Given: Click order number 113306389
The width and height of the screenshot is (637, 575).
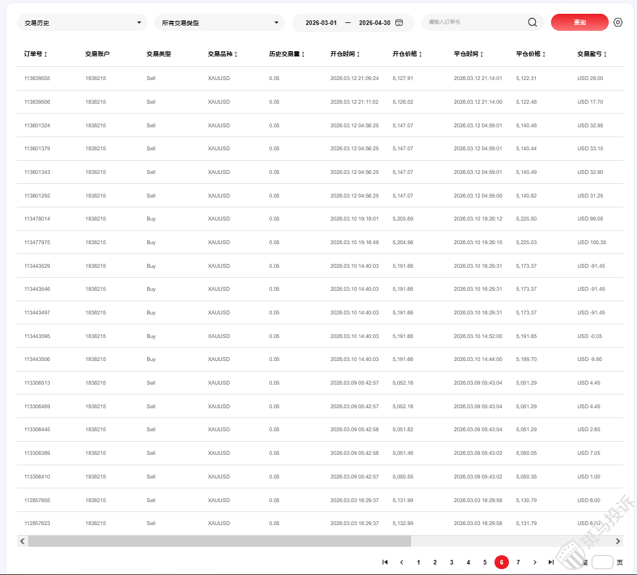Looking at the screenshot, I should click(37, 453).
